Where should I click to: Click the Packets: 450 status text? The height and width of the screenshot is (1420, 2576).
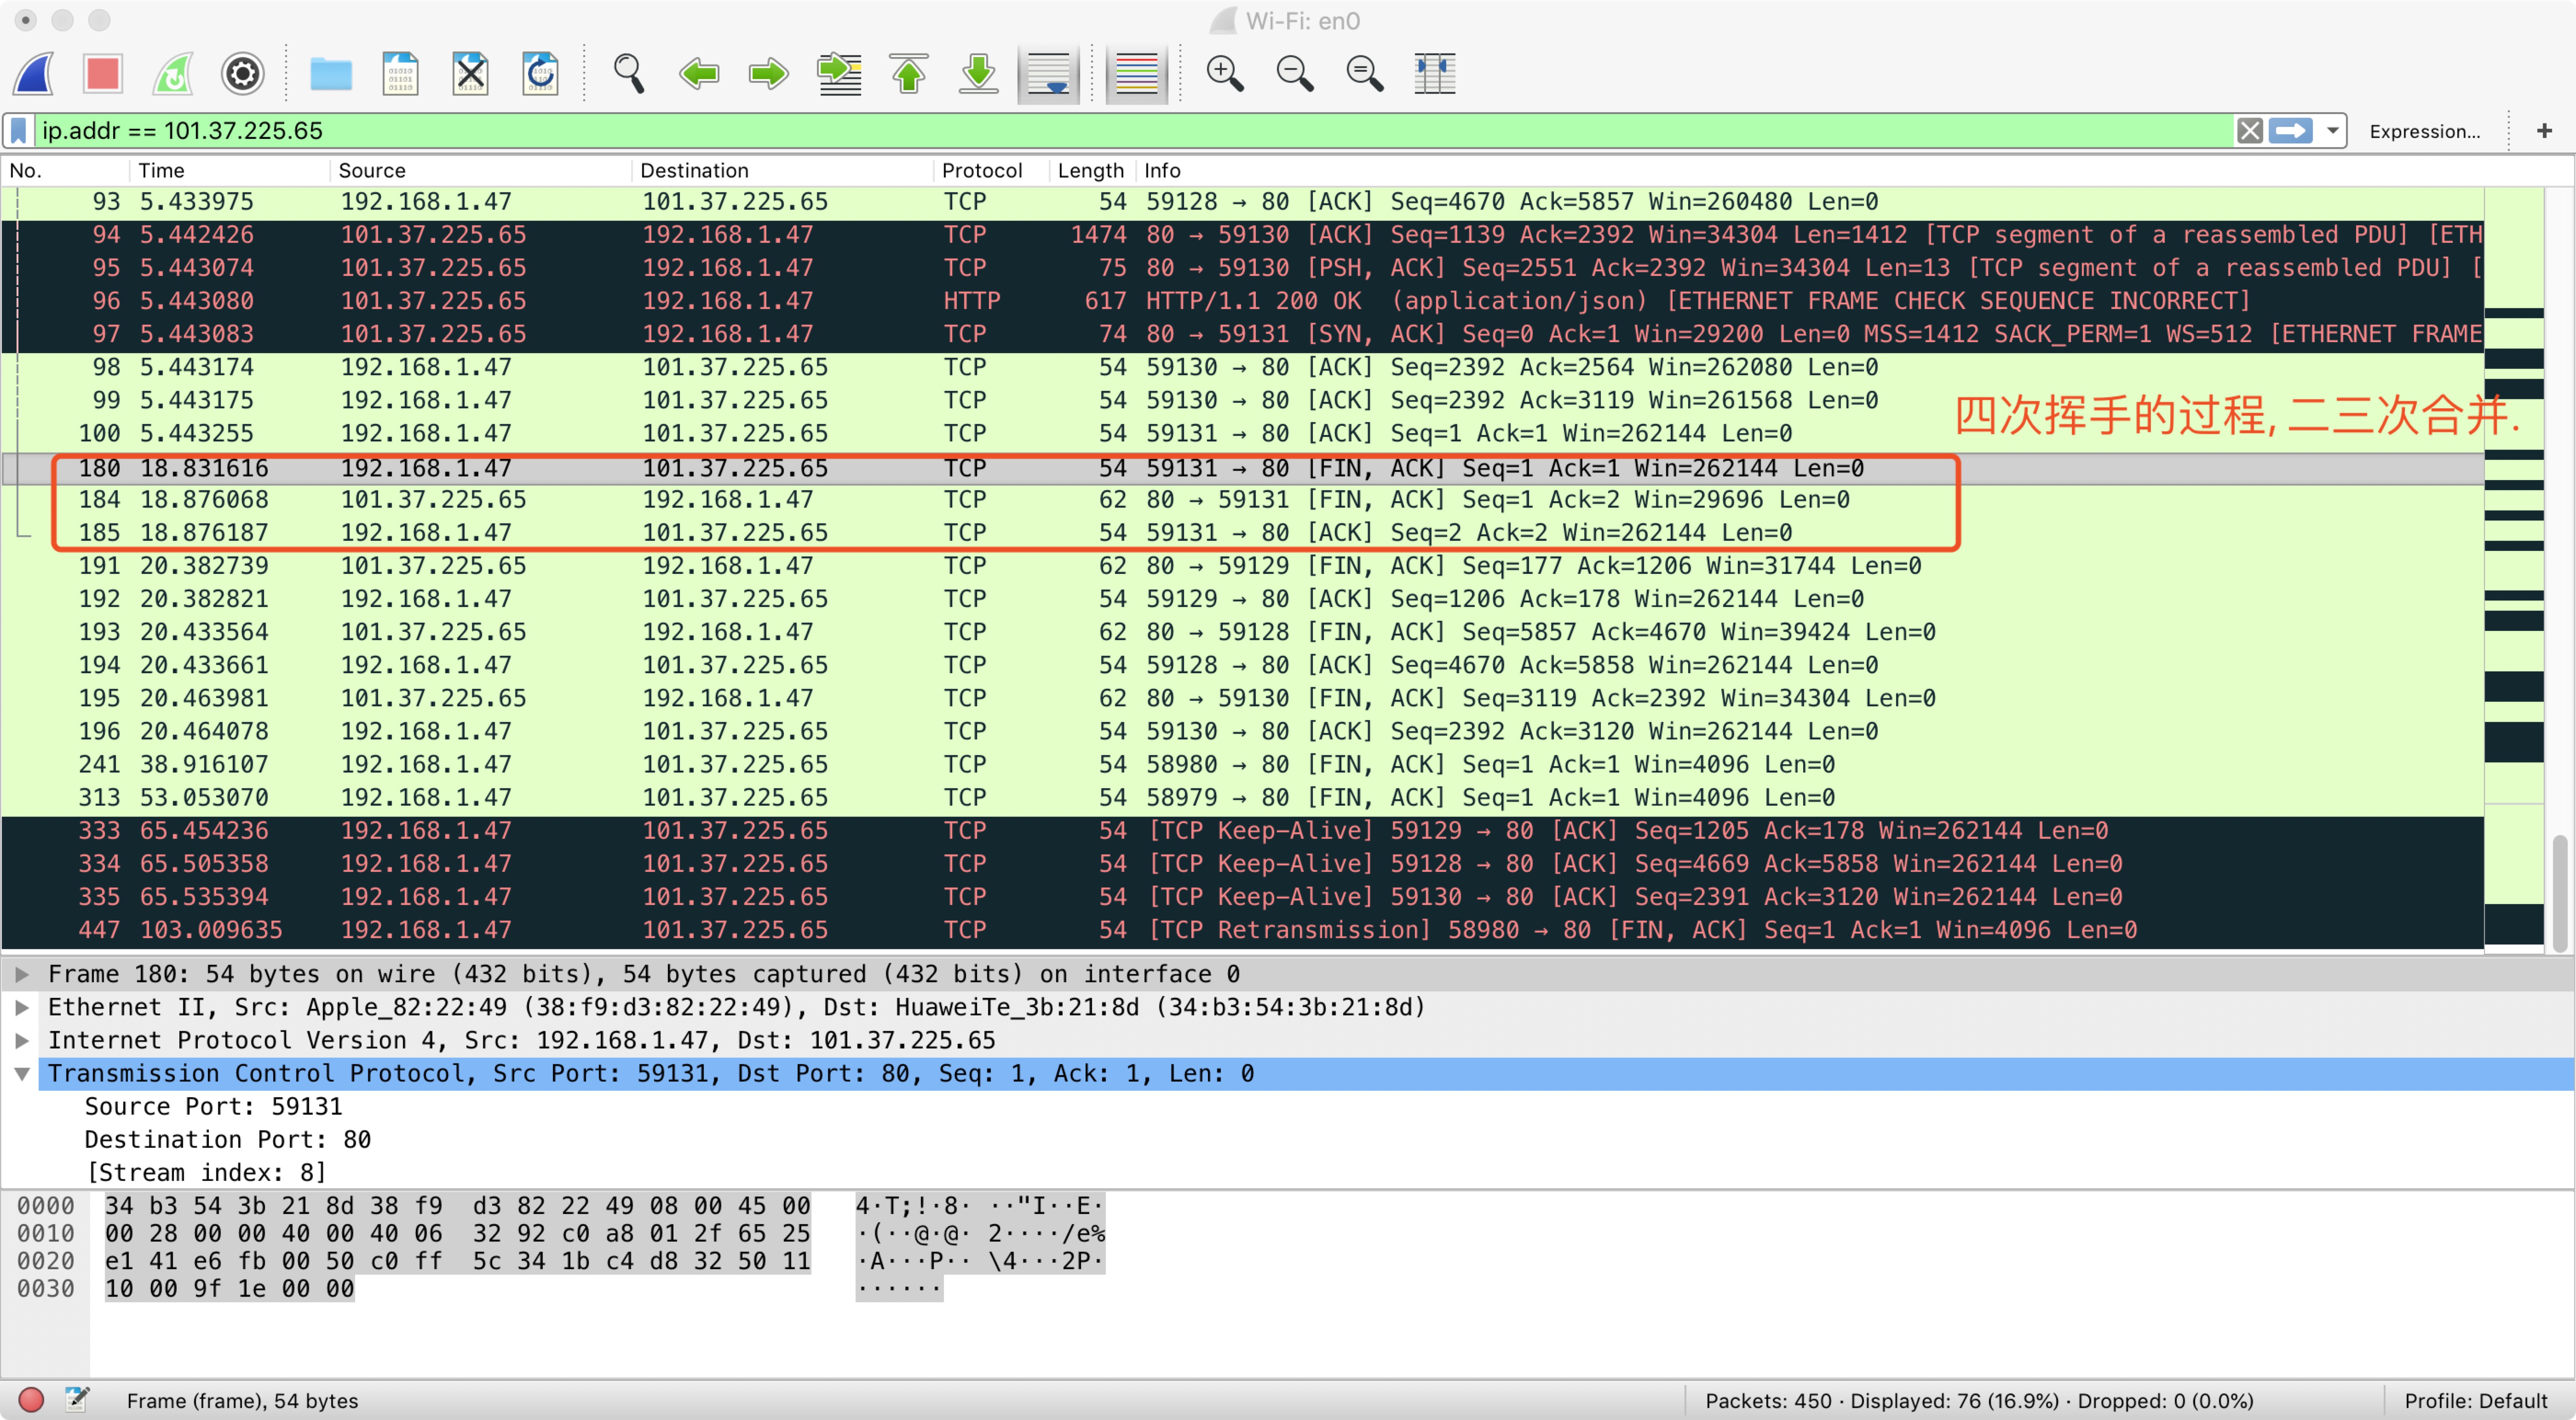pyautogui.click(x=1979, y=1400)
